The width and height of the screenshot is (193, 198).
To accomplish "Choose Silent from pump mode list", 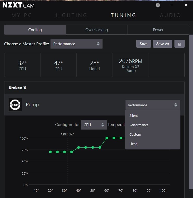I will click(x=153, y=116).
